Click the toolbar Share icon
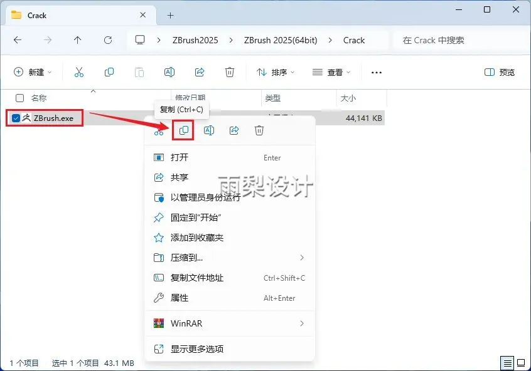Image resolution: width=531 pixels, height=371 pixels. tap(200, 72)
